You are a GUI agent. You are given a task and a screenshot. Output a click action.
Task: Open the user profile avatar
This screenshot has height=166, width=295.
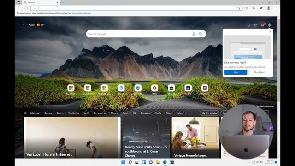(x=268, y=8)
